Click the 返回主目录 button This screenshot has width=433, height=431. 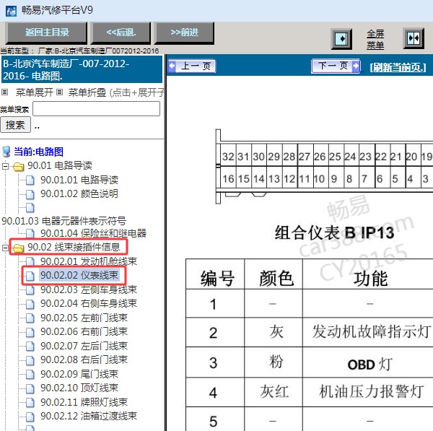(x=47, y=32)
